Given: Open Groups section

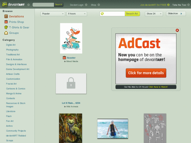Looking at the screenshot, I should click(x=14, y=33).
